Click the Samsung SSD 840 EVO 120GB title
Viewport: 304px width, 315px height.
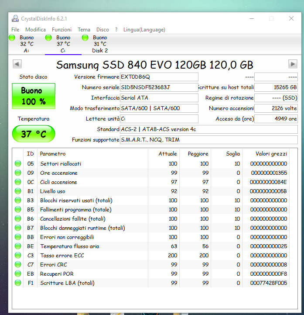pyautogui.click(x=154, y=65)
